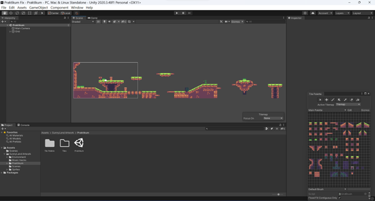Switch to the Game tab
Screen dimensions: 375x201
click(x=92, y=18)
